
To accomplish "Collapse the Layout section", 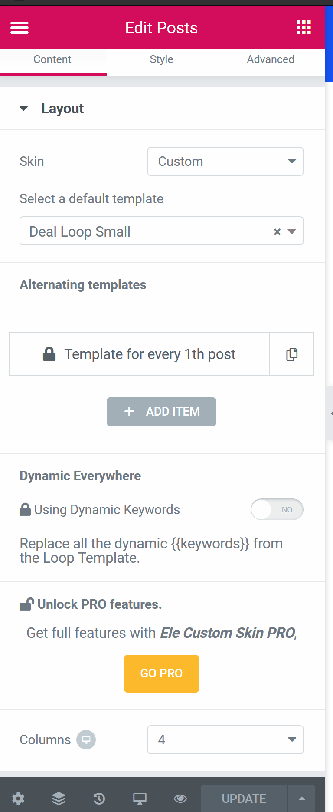I will (24, 109).
